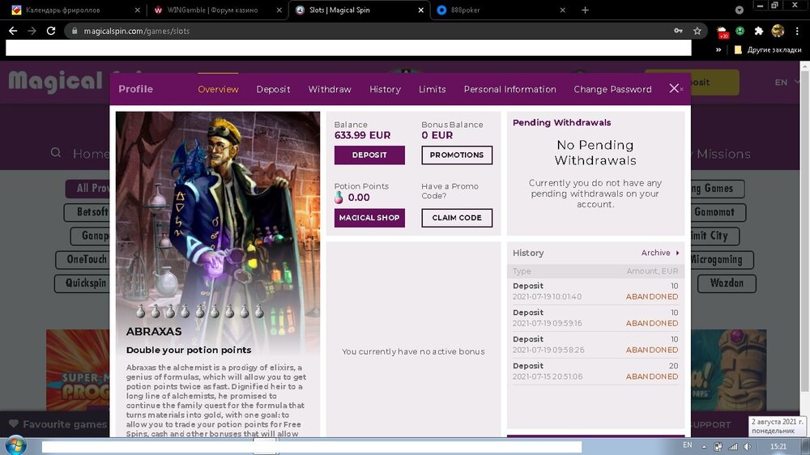Click the browser reload icon

coord(51,31)
